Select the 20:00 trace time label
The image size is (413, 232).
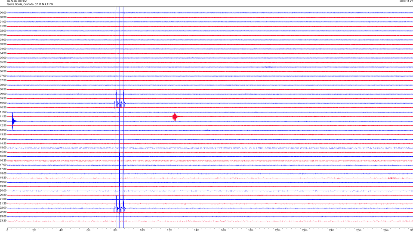(x=3, y=190)
